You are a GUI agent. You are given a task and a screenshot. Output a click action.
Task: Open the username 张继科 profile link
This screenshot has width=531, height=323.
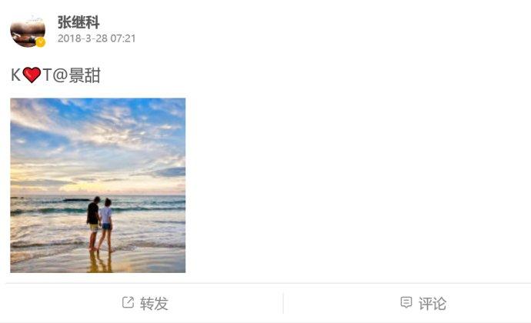point(78,22)
